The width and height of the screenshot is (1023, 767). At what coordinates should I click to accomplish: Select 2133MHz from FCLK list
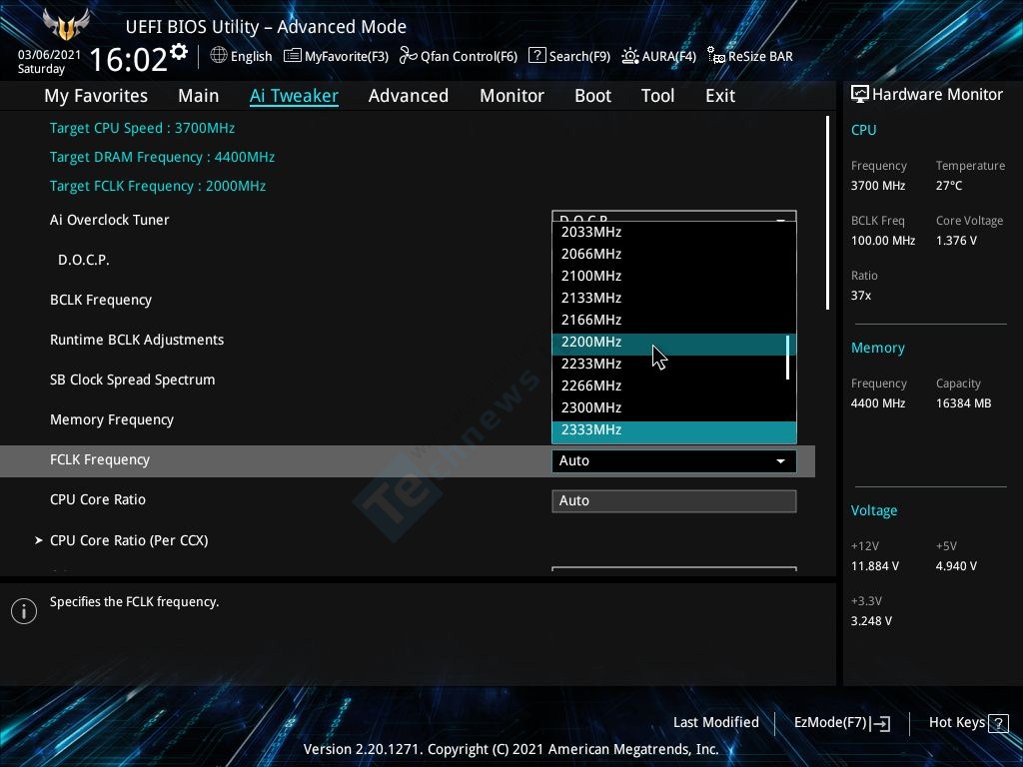(x=674, y=298)
